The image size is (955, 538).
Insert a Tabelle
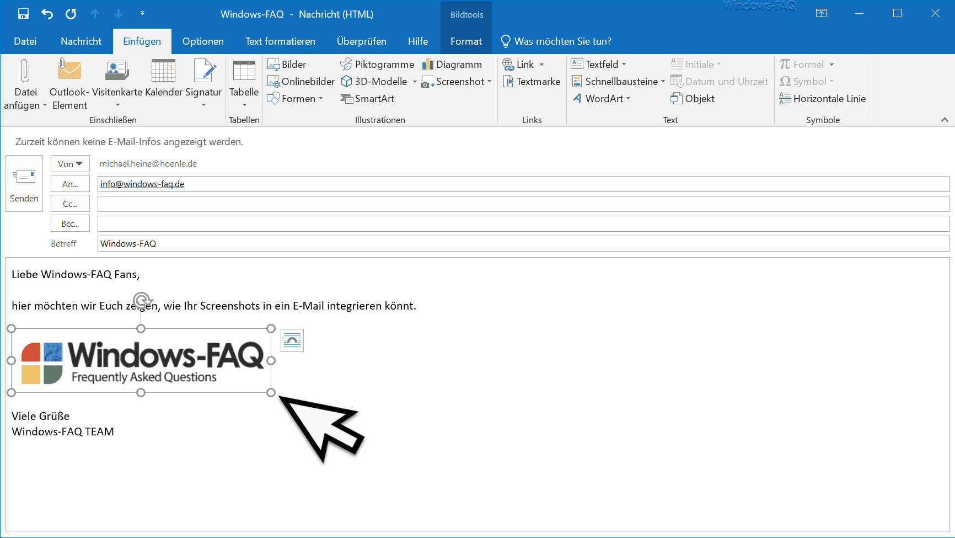tap(244, 84)
